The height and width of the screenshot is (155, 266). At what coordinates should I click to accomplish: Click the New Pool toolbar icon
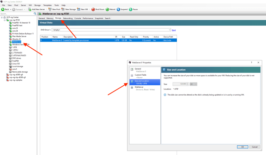pyautogui.click(x=50, y=9)
